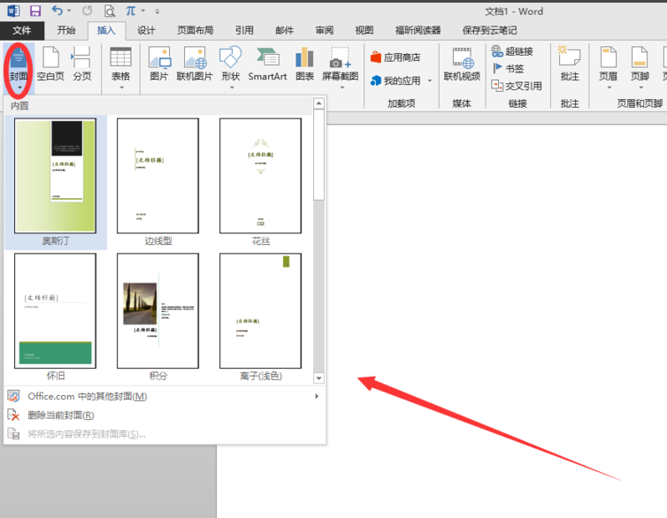
Task: Choose 删除当前封面 to remove cover
Action: [60, 415]
